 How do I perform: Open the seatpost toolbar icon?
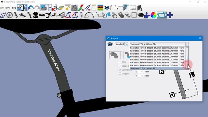[29, 15]
